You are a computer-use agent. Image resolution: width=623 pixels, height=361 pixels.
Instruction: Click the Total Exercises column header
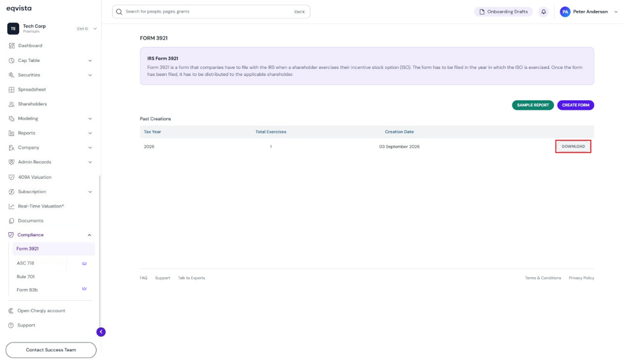(271, 132)
